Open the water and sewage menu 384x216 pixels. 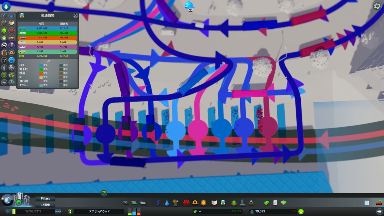point(167,203)
